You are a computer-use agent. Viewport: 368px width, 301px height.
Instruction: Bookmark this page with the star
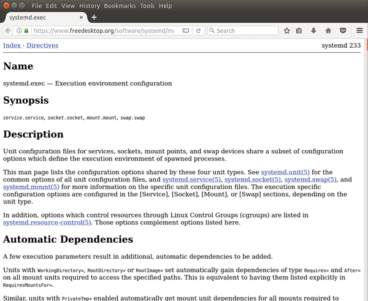coord(286,31)
